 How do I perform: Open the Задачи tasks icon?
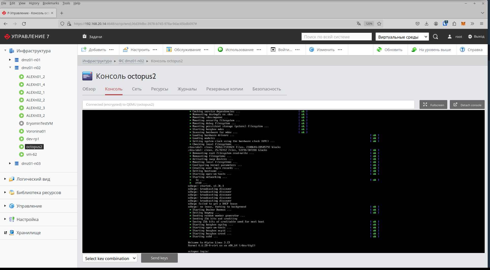pos(84,36)
